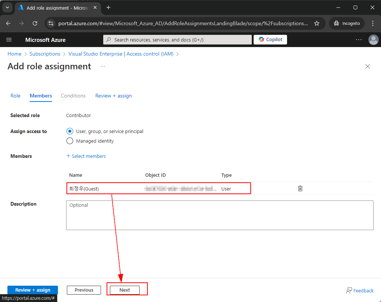Delete the 최정우(Guest) member row
Screen dimensions: 381x302
tap(300, 188)
